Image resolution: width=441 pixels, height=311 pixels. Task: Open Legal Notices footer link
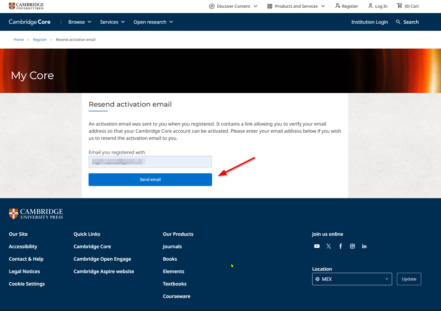tap(25, 271)
